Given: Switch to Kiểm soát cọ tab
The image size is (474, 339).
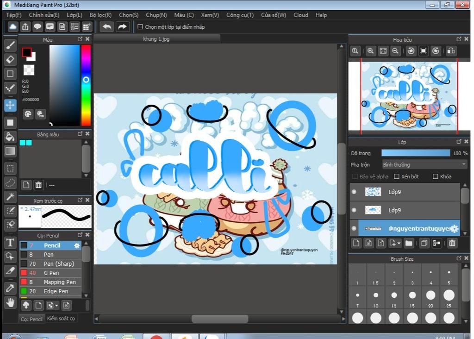Looking at the screenshot, I should [61, 319].
